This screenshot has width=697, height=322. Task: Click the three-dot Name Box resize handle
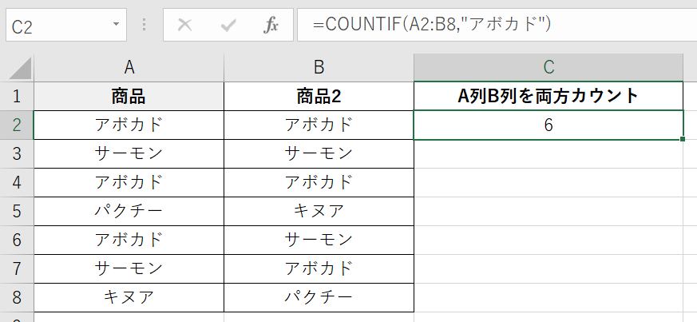click(145, 26)
